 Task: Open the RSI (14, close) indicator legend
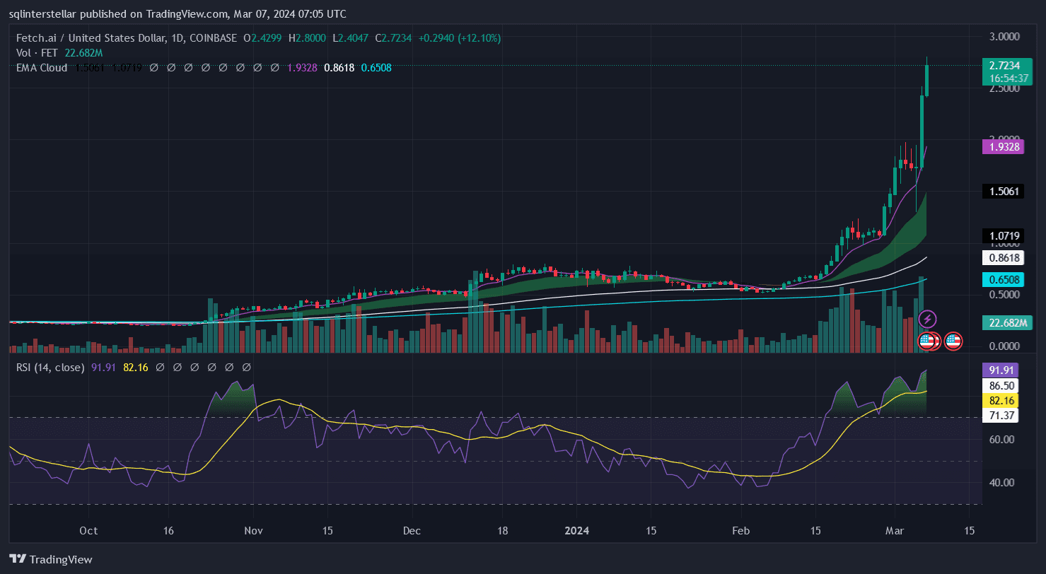tap(50, 368)
